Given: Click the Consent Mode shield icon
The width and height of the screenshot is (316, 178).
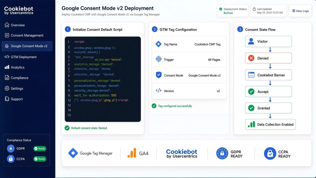Looking at the screenshot, I should tap(159, 75).
